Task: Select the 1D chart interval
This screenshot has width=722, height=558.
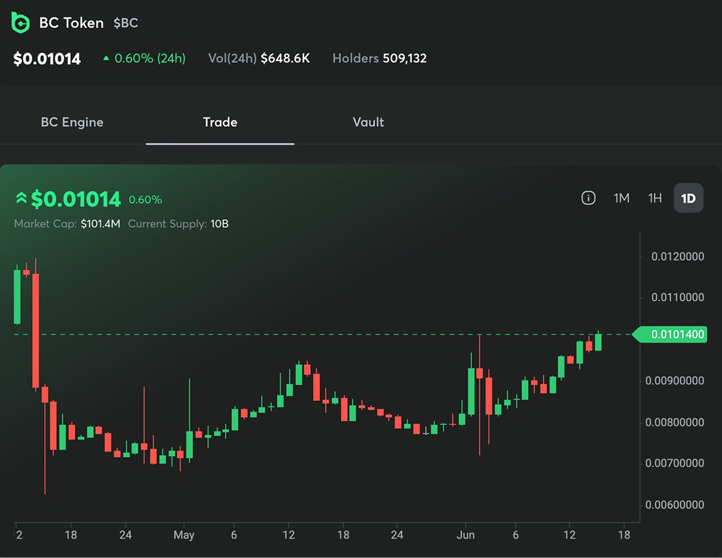Action: (689, 198)
